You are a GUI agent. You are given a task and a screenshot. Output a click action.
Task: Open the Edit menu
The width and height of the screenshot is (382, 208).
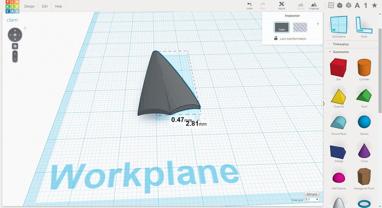click(x=45, y=6)
